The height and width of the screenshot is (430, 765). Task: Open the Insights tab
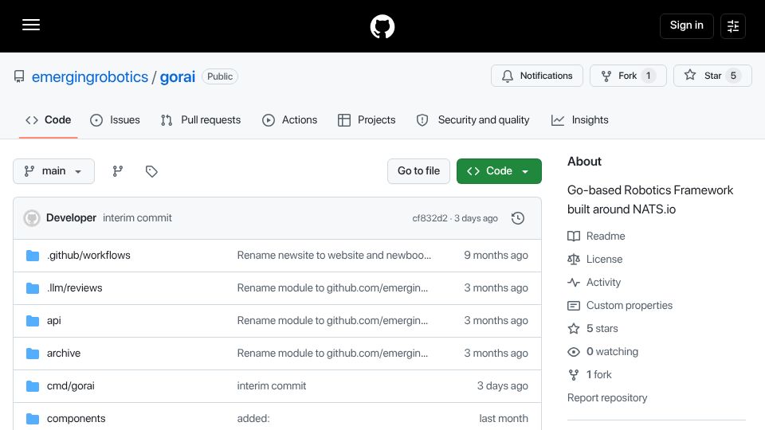coord(579,120)
